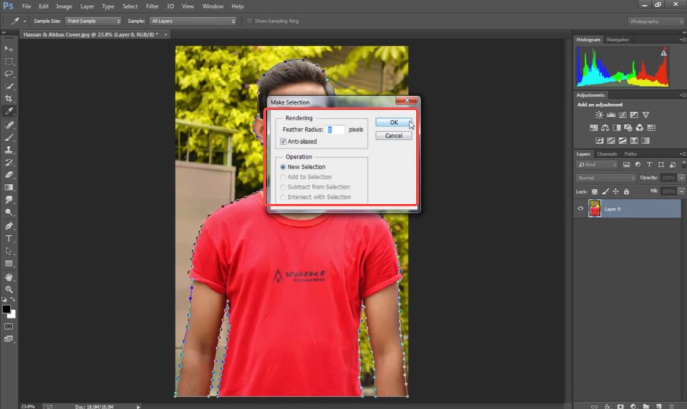Select the Clone Stamp tool
Viewport: 687px width, 409px height.
9,149
